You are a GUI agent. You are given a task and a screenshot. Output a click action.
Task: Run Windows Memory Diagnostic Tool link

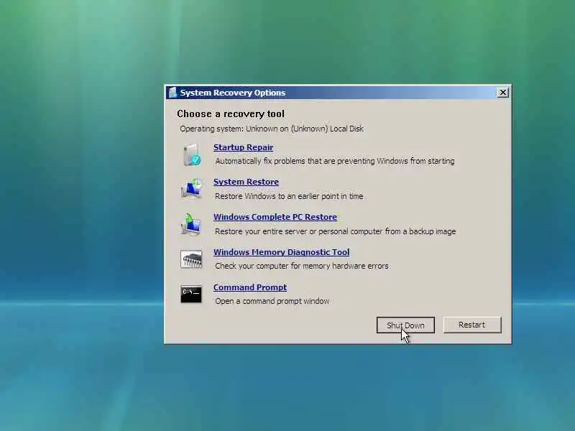(281, 252)
